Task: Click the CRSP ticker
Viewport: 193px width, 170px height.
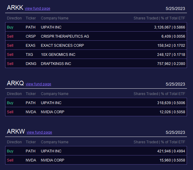Action: 31,36
